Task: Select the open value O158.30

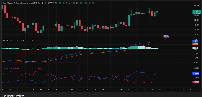Action: tap(58, 3)
